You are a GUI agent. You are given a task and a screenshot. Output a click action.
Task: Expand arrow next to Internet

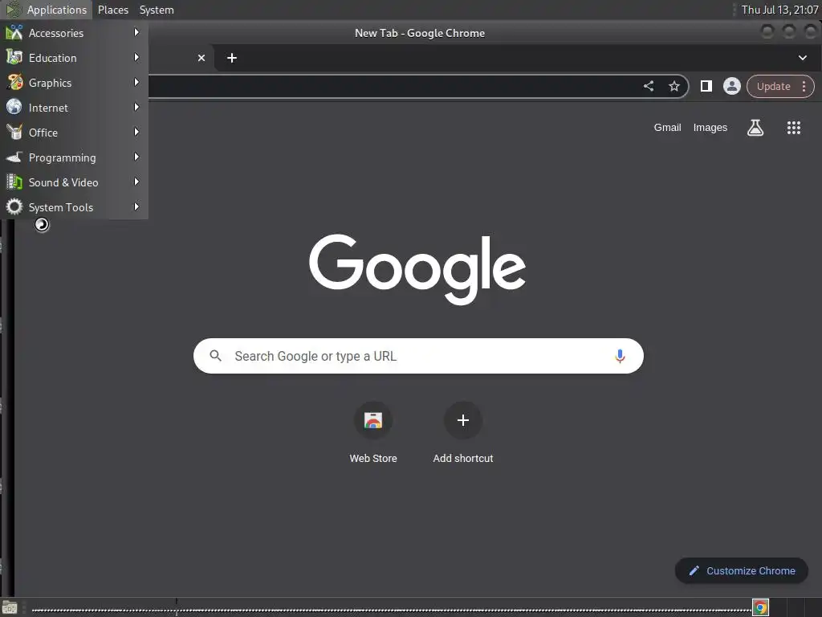[136, 107]
